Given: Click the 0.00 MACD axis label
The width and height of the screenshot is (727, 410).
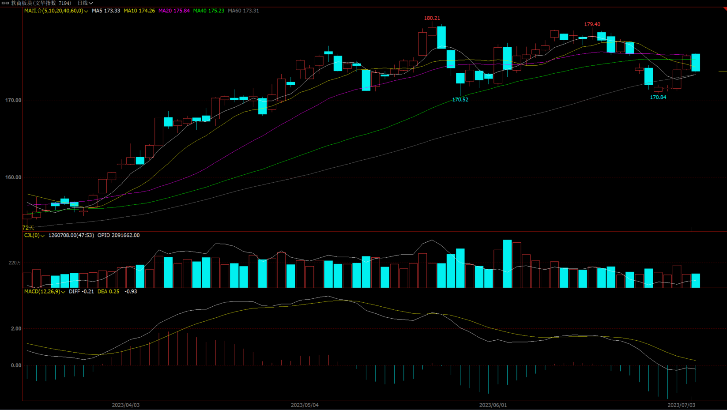Looking at the screenshot, I should (x=16, y=365).
